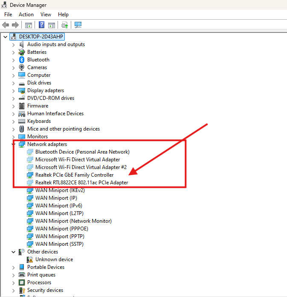Click the Firmware chip icon

coord(22,106)
